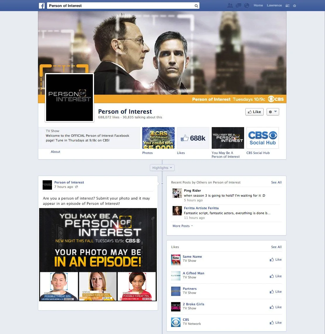The height and width of the screenshot is (334, 325).
Task: Click the 2 Broke Girls show icon
Action: point(176,307)
